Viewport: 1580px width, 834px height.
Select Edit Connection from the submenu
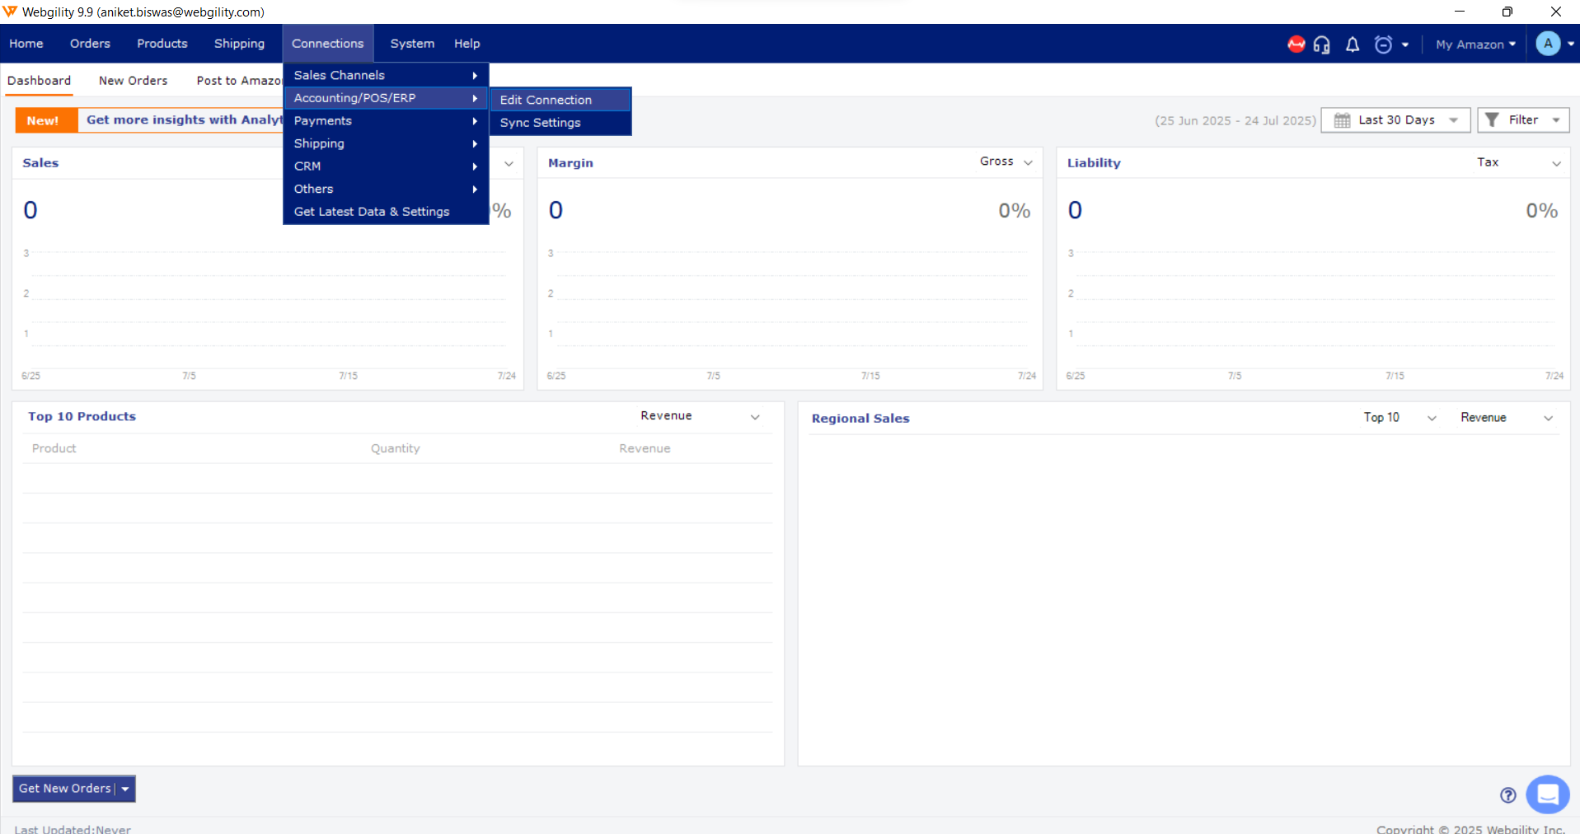pyautogui.click(x=546, y=100)
